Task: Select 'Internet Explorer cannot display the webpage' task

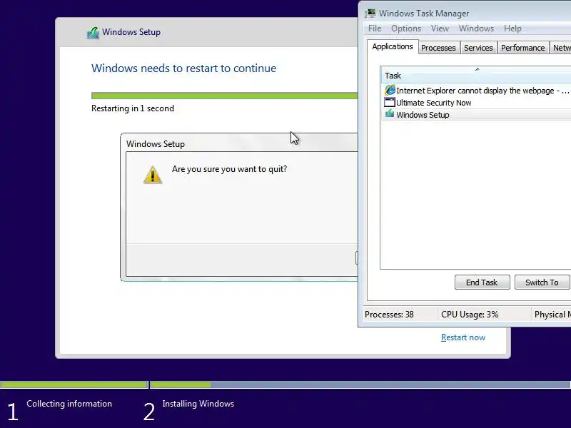Action: pyautogui.click(x=476, y=91)
